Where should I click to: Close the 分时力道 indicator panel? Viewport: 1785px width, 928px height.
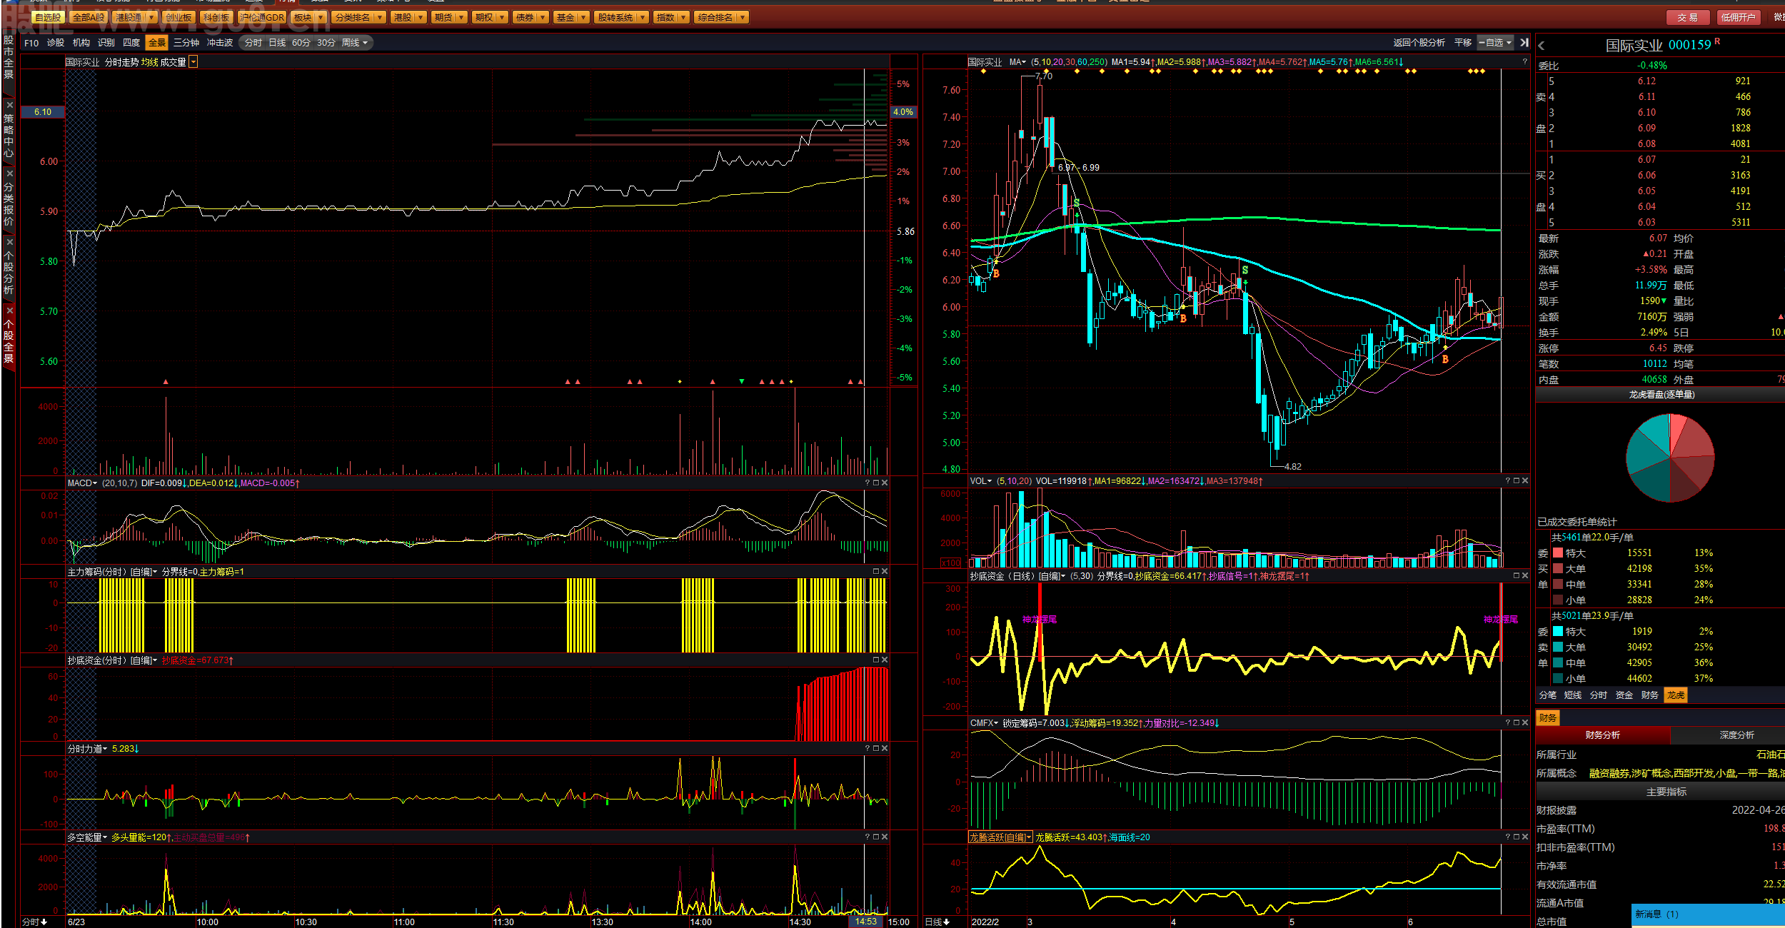tap(885, 749)
